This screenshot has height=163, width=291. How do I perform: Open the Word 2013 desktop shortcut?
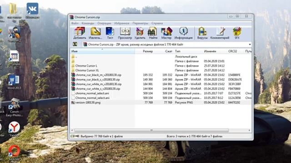14,82
